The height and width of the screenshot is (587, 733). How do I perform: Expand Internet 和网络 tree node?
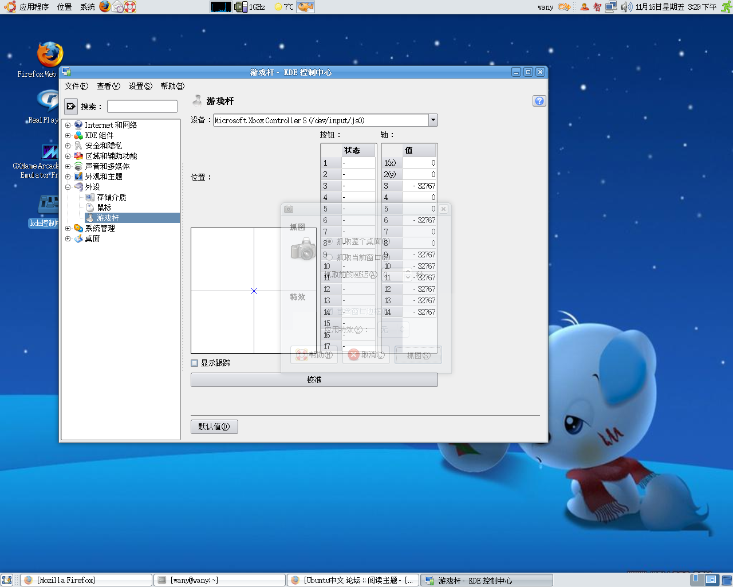pos(68,125)
